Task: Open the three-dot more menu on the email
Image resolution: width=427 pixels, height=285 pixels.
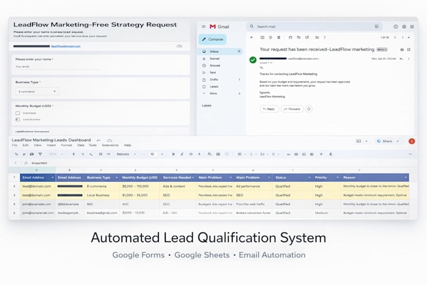Action: (x=409, y=59)
